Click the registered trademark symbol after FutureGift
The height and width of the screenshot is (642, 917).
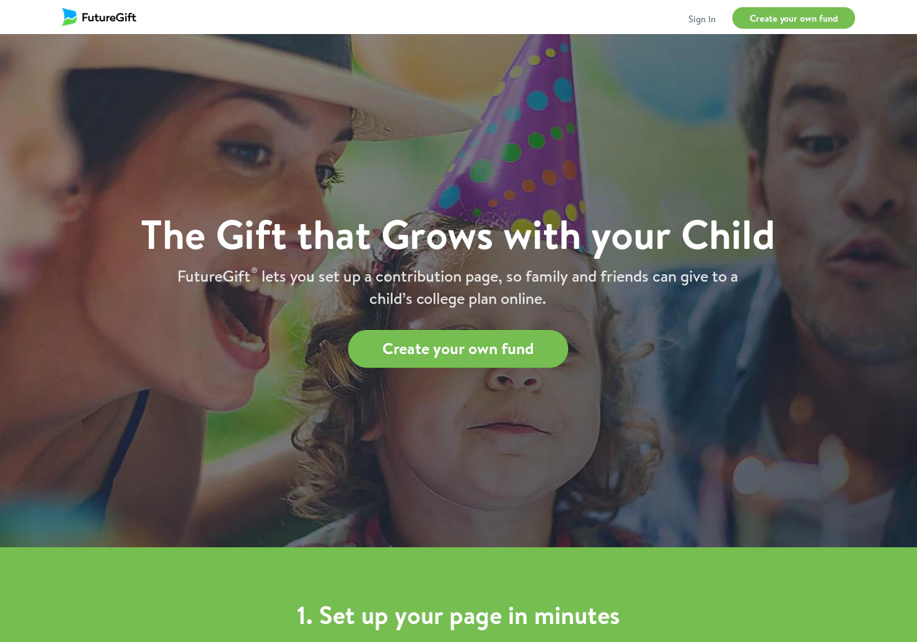click(254, 271)
